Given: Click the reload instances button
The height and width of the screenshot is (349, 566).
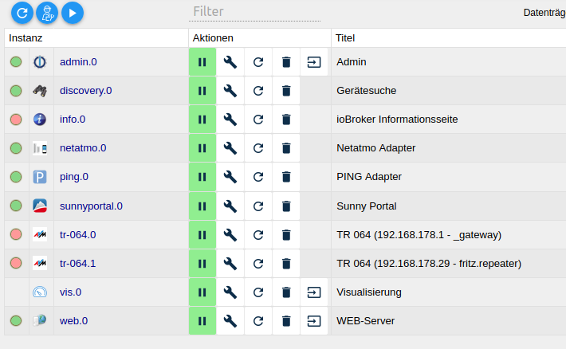Looking at the screenshot, I should click(22, 12).
